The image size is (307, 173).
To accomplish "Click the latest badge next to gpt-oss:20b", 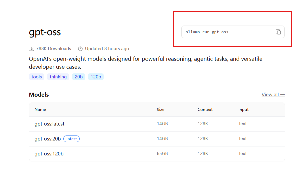I will pos(72,139).
